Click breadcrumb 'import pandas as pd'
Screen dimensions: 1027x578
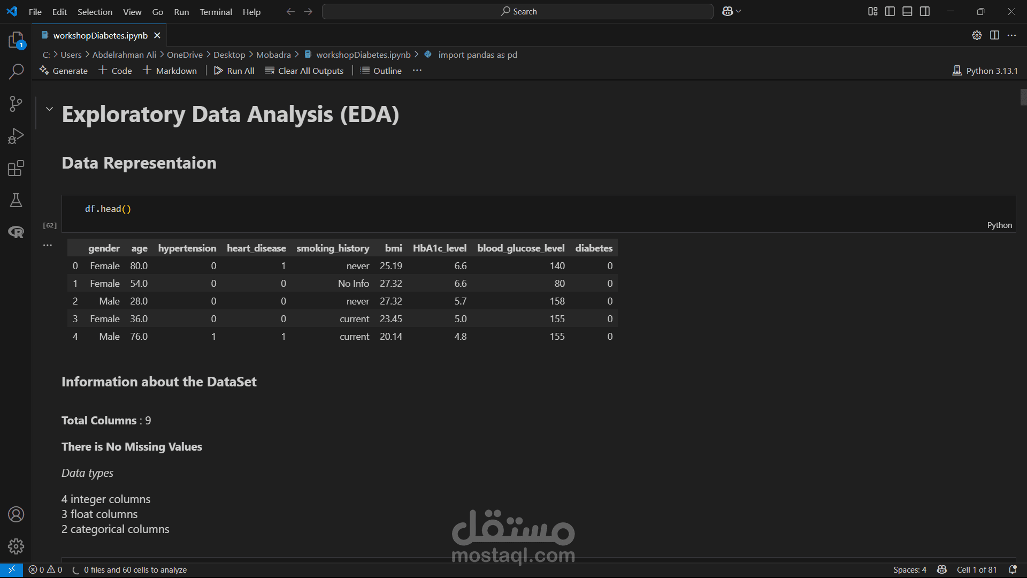tap(477, 55)
